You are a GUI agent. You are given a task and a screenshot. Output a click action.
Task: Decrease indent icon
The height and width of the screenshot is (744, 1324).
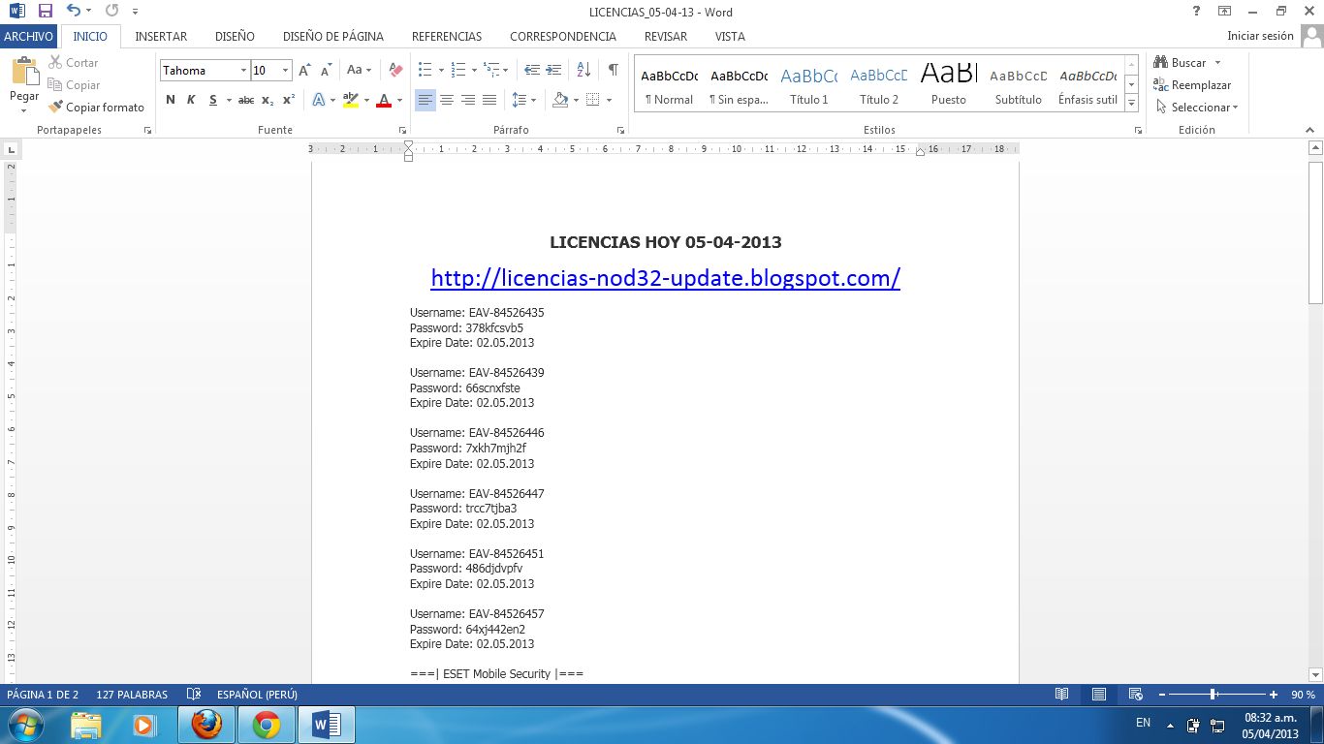[532, 70]
